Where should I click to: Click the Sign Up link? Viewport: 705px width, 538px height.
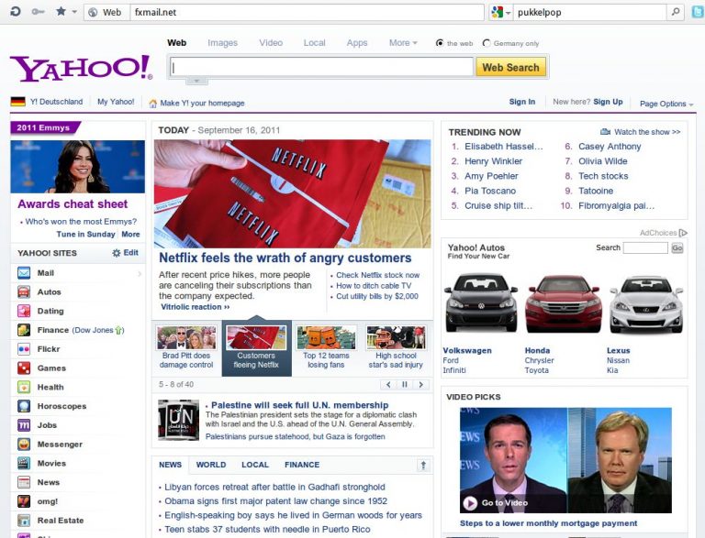click(x=608, y=102)
